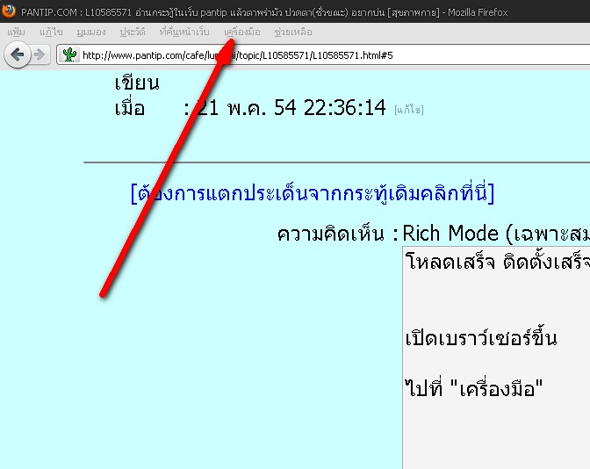Go back with the Back arrow button
Screen dimensions: 590x469
coord(18,55)
